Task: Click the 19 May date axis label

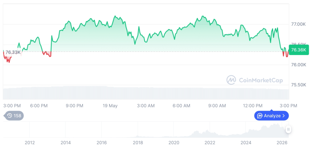Action: [110, 106]
